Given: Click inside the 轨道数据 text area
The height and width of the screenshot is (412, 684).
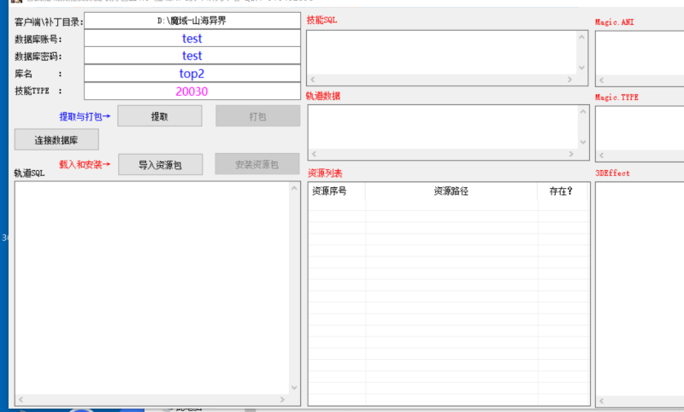Looking at the screenshot, I should (443, 127).
